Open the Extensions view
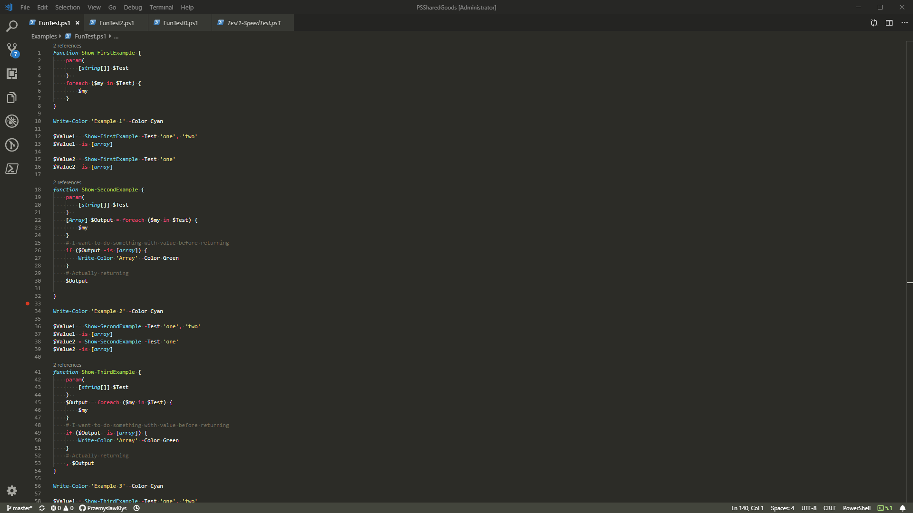The width and height of the screenshot is (913, 513). point(11,74)
